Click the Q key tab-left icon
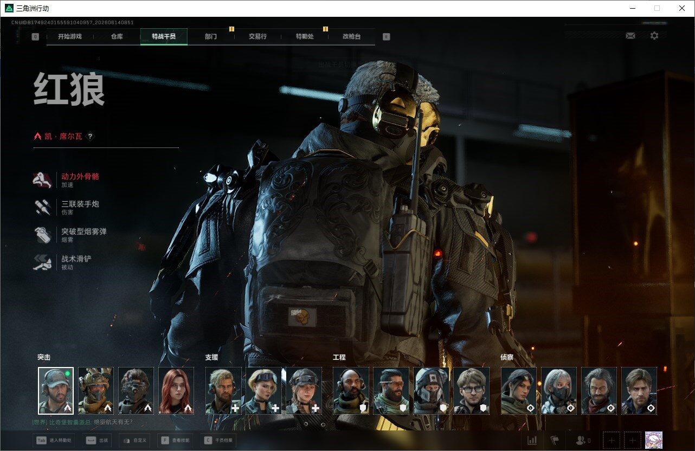 click(35, 37)
